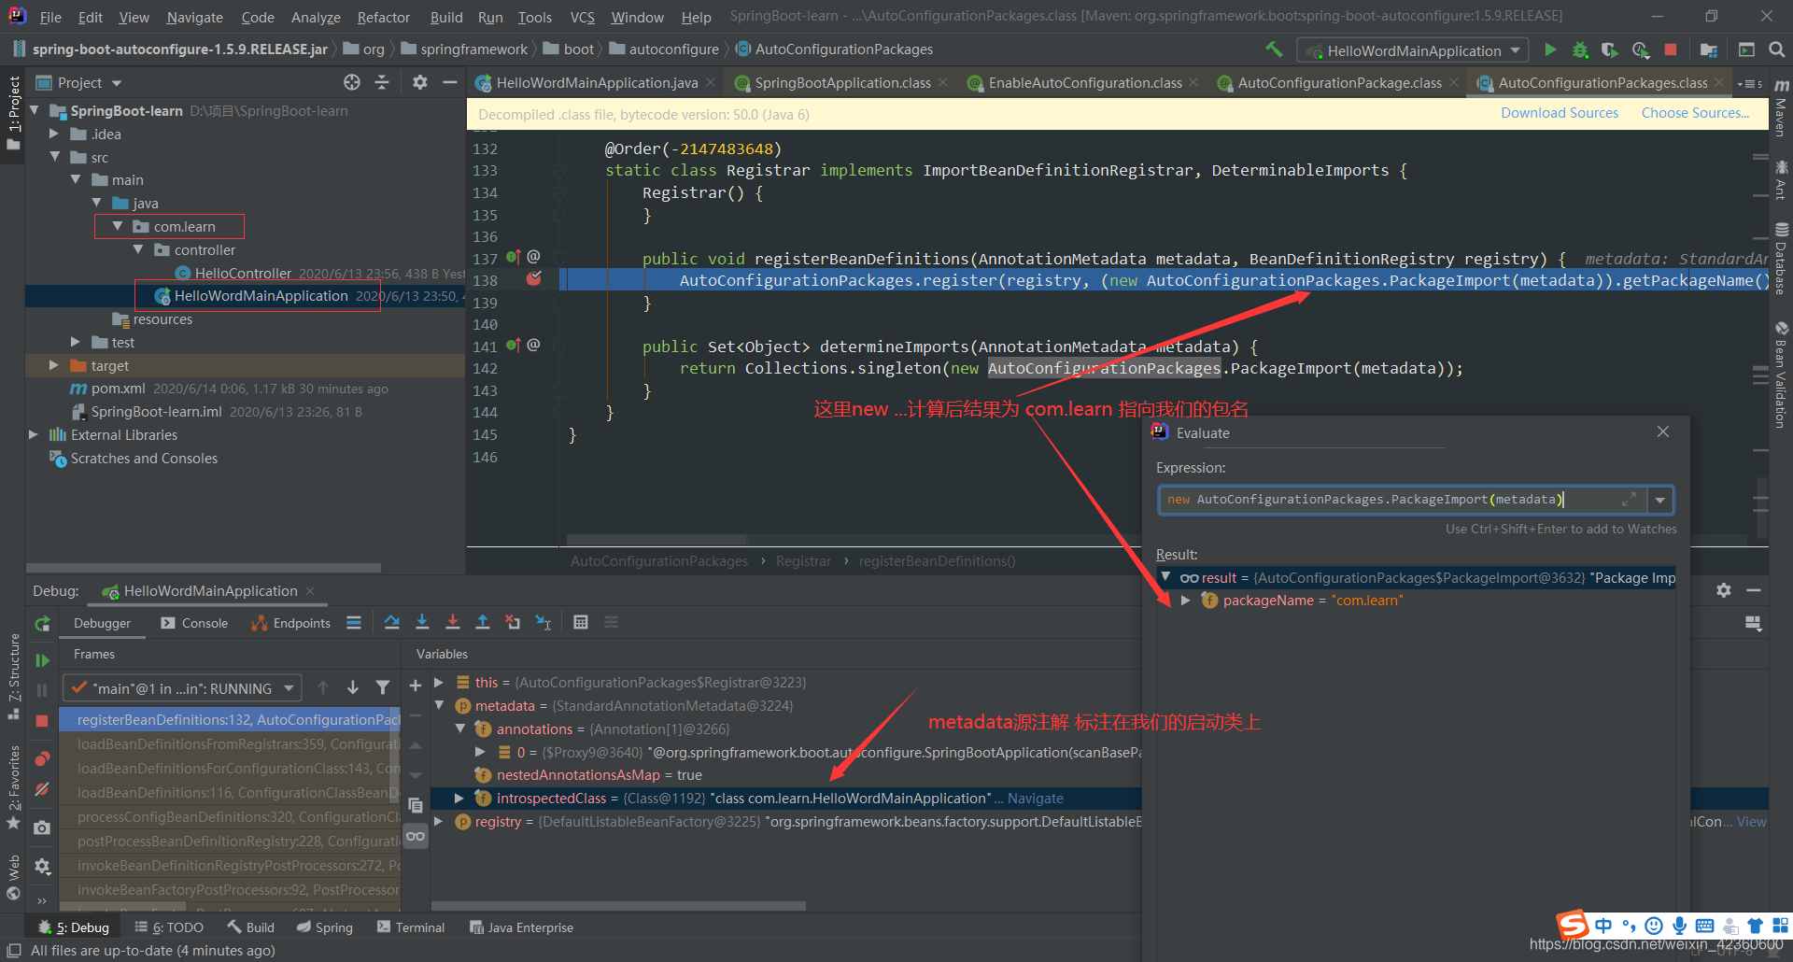Open the Evaluate Expression calculator icon

click(580, 622)
